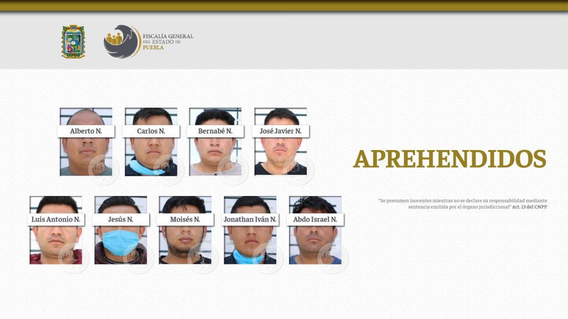This screenshot has height=319, width=568.
Task: Select the Jonathan Iván N. name label
Action: click(250, 219)
